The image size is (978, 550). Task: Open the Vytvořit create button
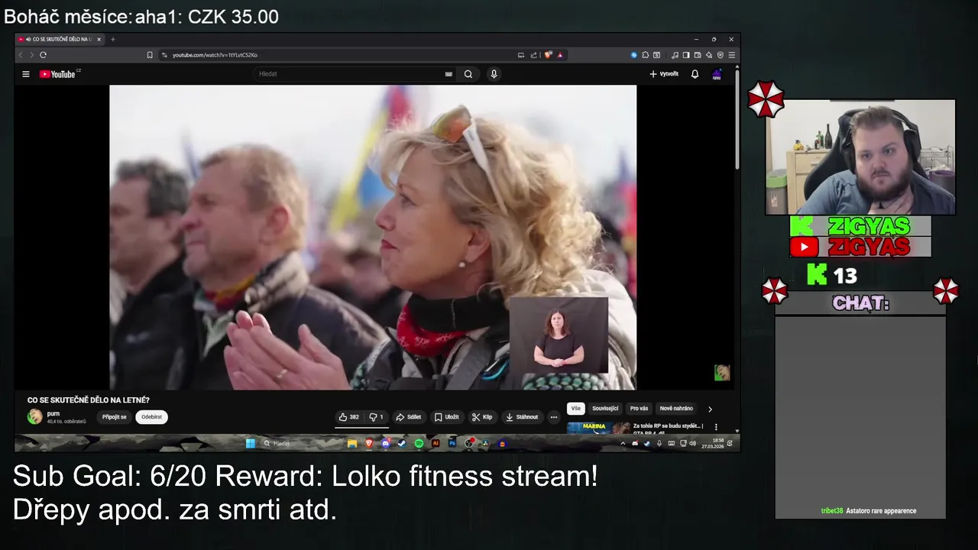[x=664, y=74]
